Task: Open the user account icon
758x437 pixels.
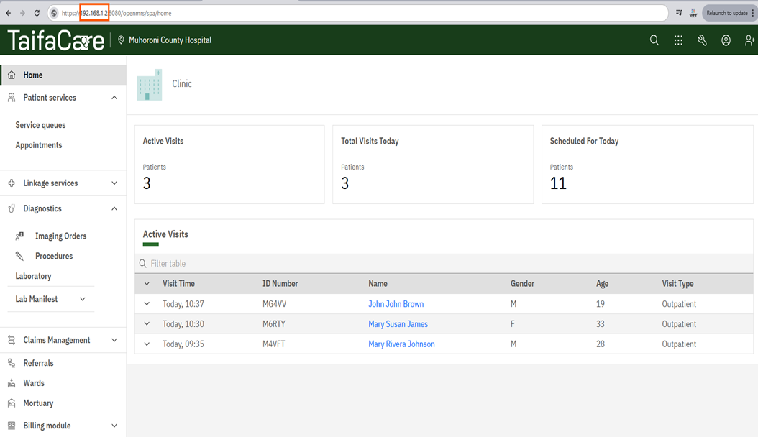Action: tap(726, 40)
